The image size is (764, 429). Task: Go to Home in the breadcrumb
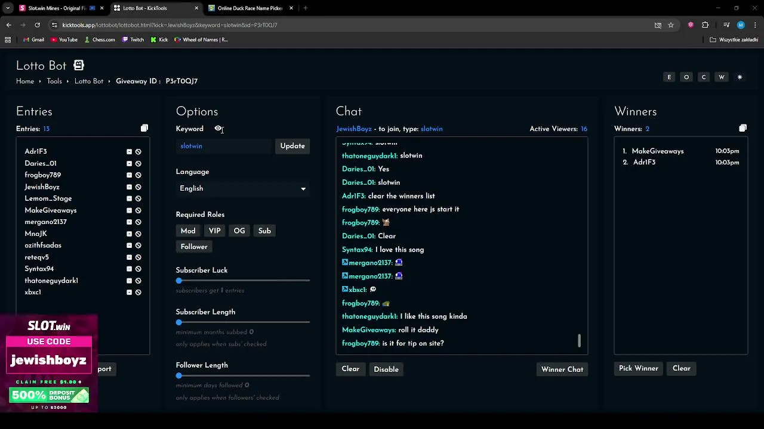(25, 81)
